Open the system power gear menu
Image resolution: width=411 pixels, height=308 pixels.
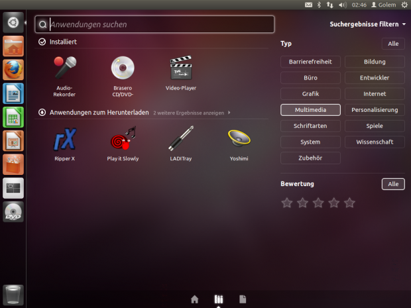[x=404, y=5]
